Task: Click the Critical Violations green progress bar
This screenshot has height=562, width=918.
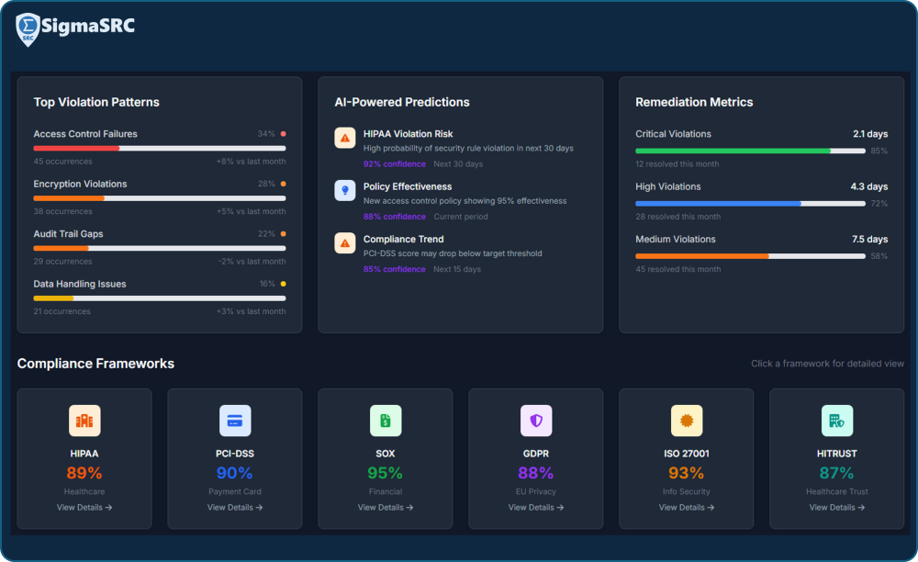Action: pos(750,151)
